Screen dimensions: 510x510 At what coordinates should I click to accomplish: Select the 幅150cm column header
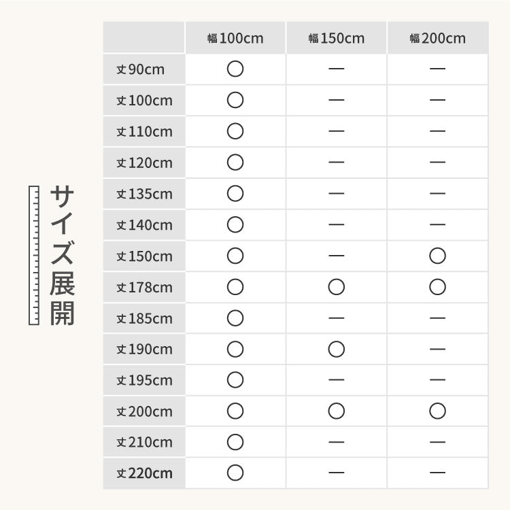click(336, 38)
